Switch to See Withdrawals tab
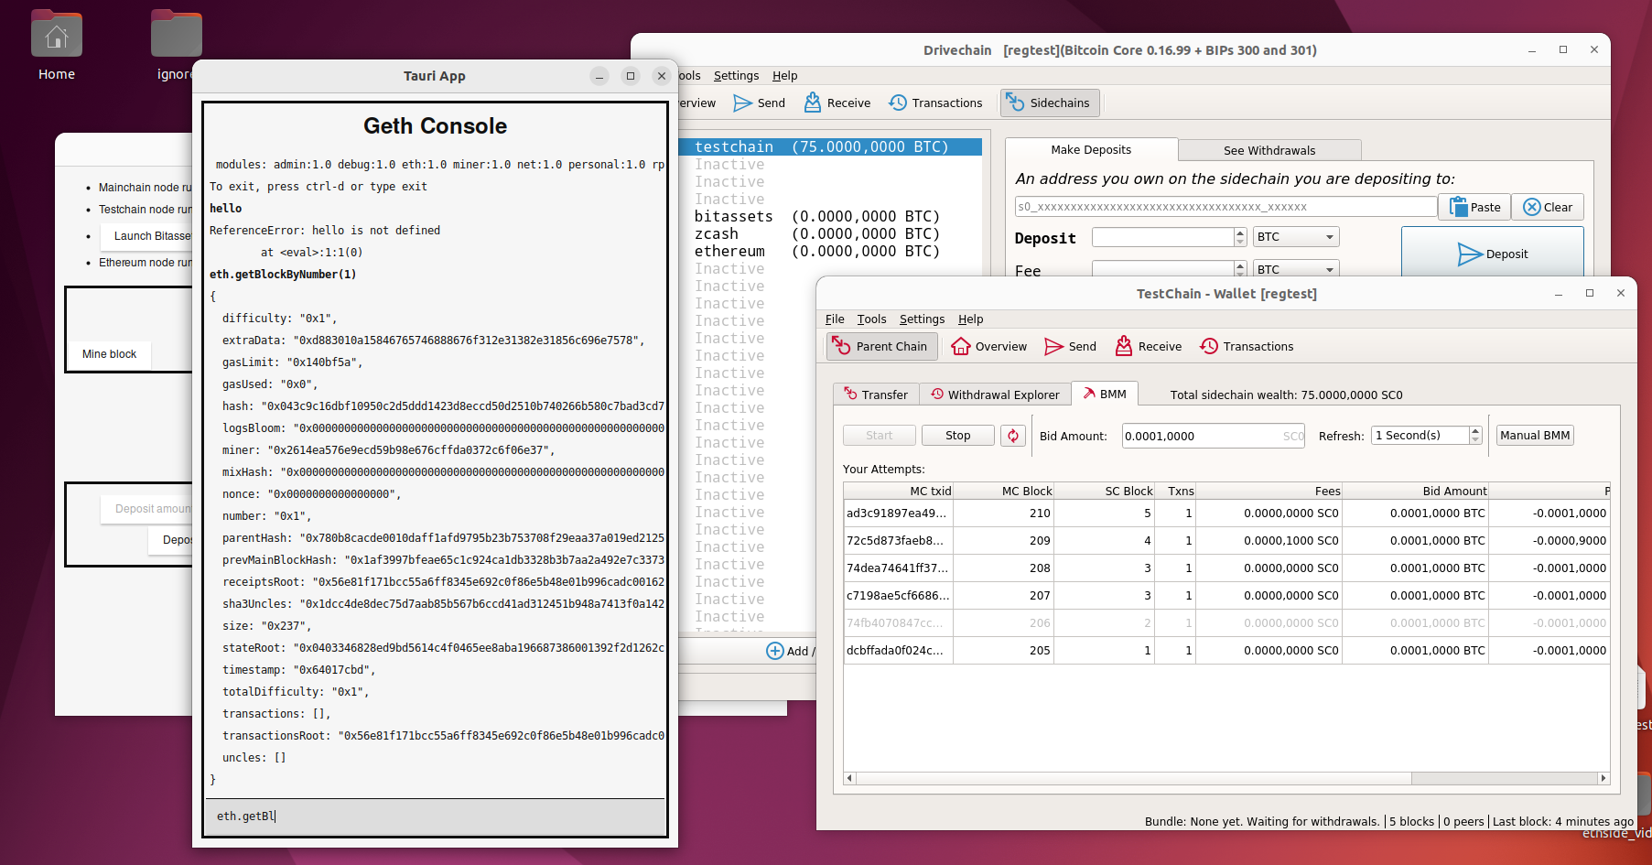Viewport: 1652px width, 865px height. [1269, 150]
